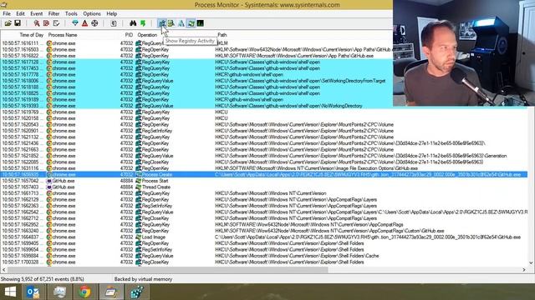
Task: Click the horizontal scrollbar thumb
Action: (x=167, y=270)
